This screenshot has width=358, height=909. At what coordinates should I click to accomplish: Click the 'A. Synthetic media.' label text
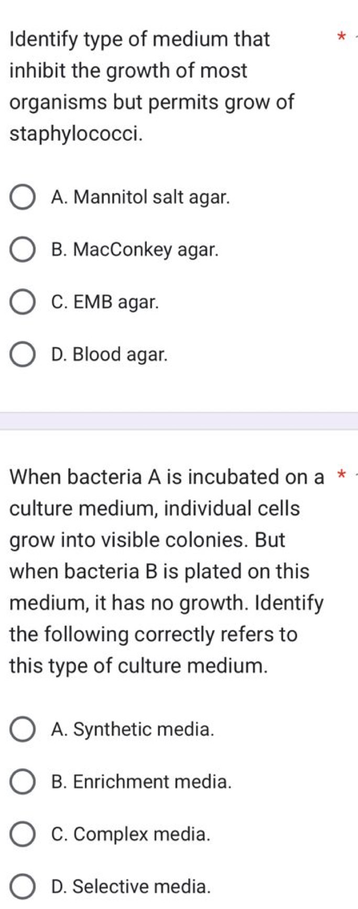coord(133,729)
